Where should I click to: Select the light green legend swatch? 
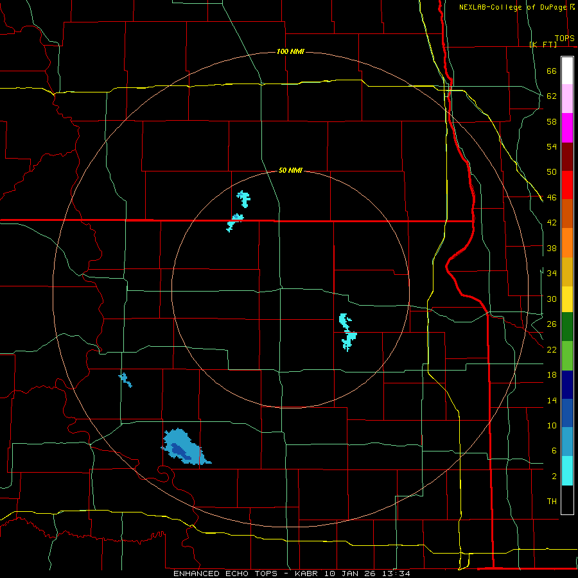[567, 356]
